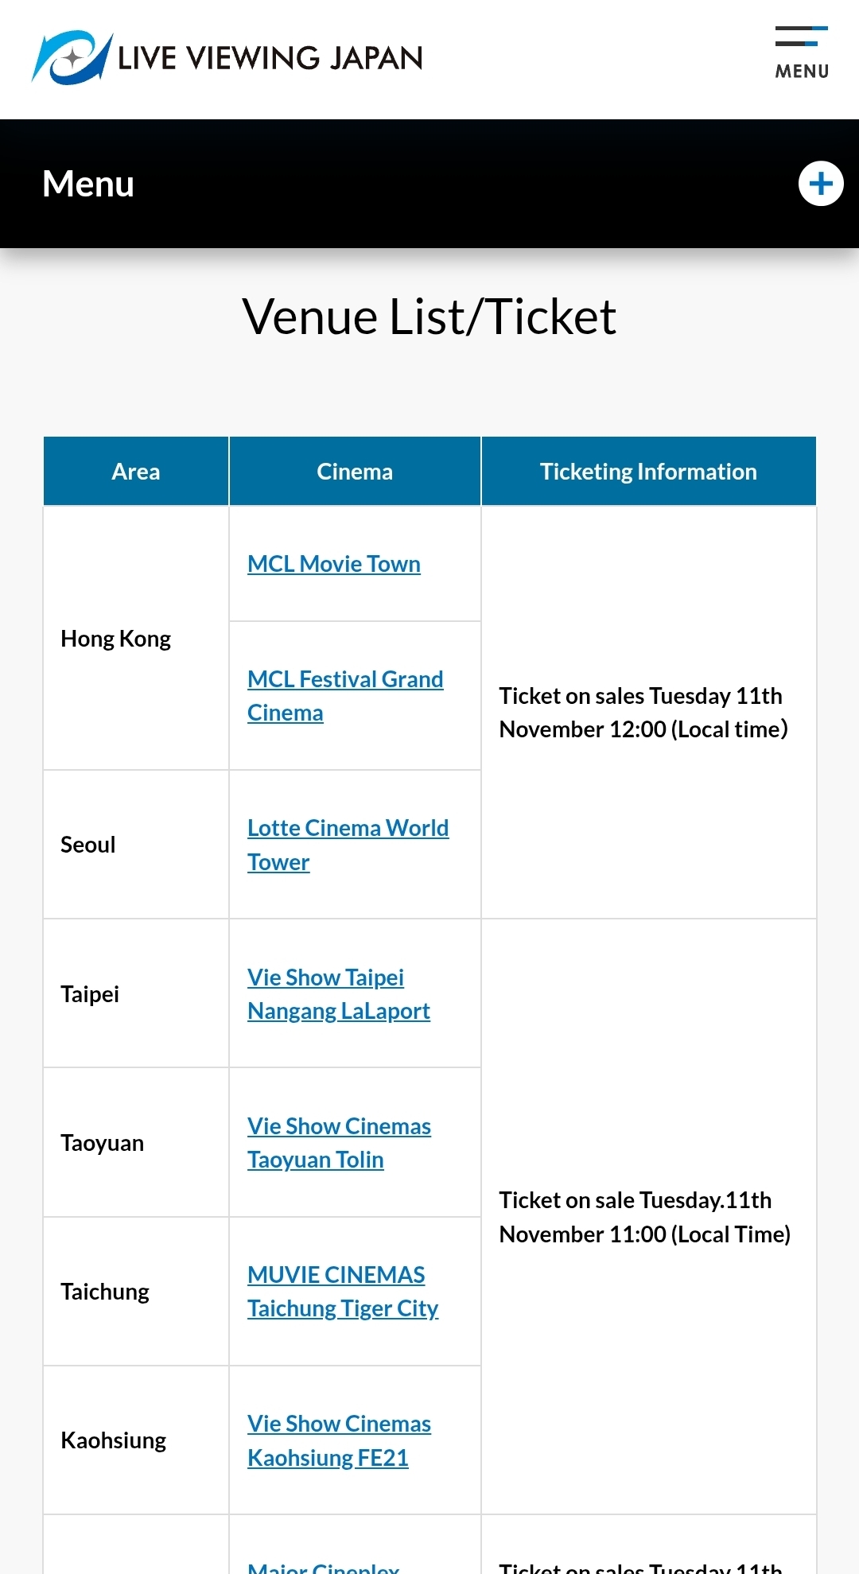
Task: Click the Venue List/Ticket heading
Action: (x=429, y=317)
